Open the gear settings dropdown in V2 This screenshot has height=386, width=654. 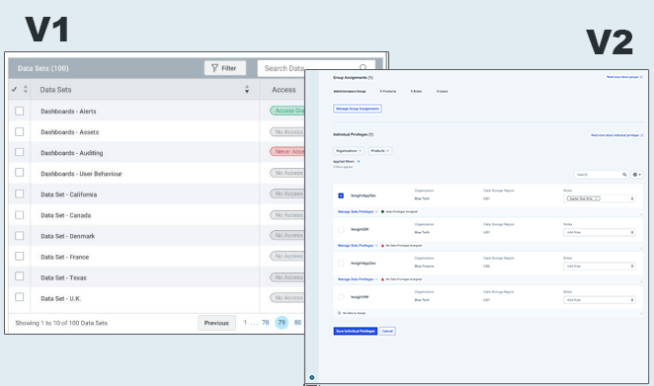tap(637, 175)
